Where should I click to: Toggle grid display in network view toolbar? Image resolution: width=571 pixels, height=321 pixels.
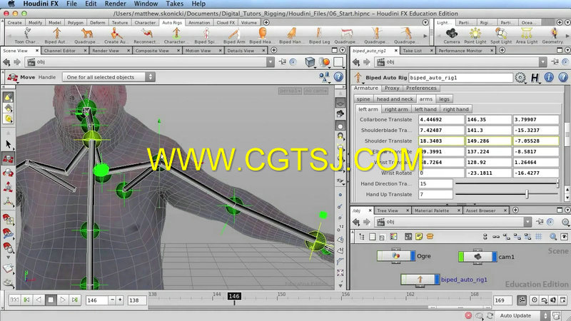[539, 237]
